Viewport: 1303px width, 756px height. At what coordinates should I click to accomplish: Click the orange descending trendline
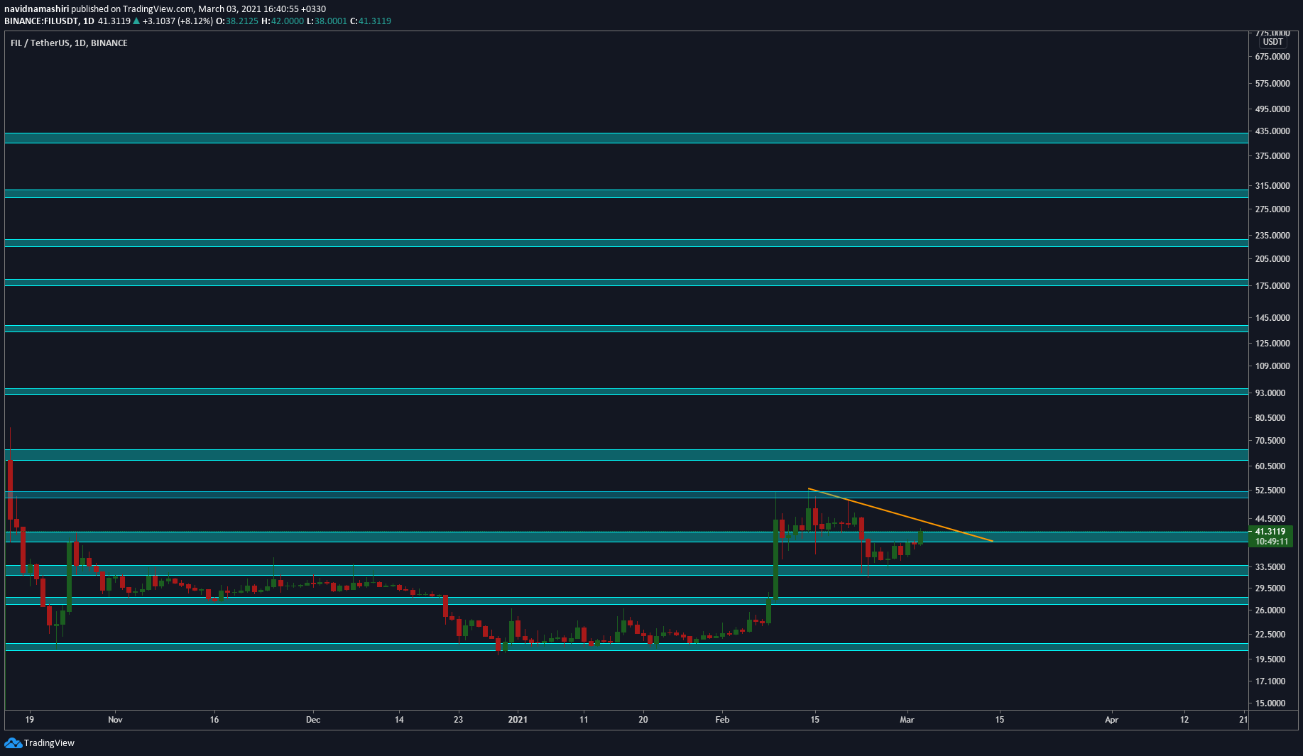(x=900, y=515)
